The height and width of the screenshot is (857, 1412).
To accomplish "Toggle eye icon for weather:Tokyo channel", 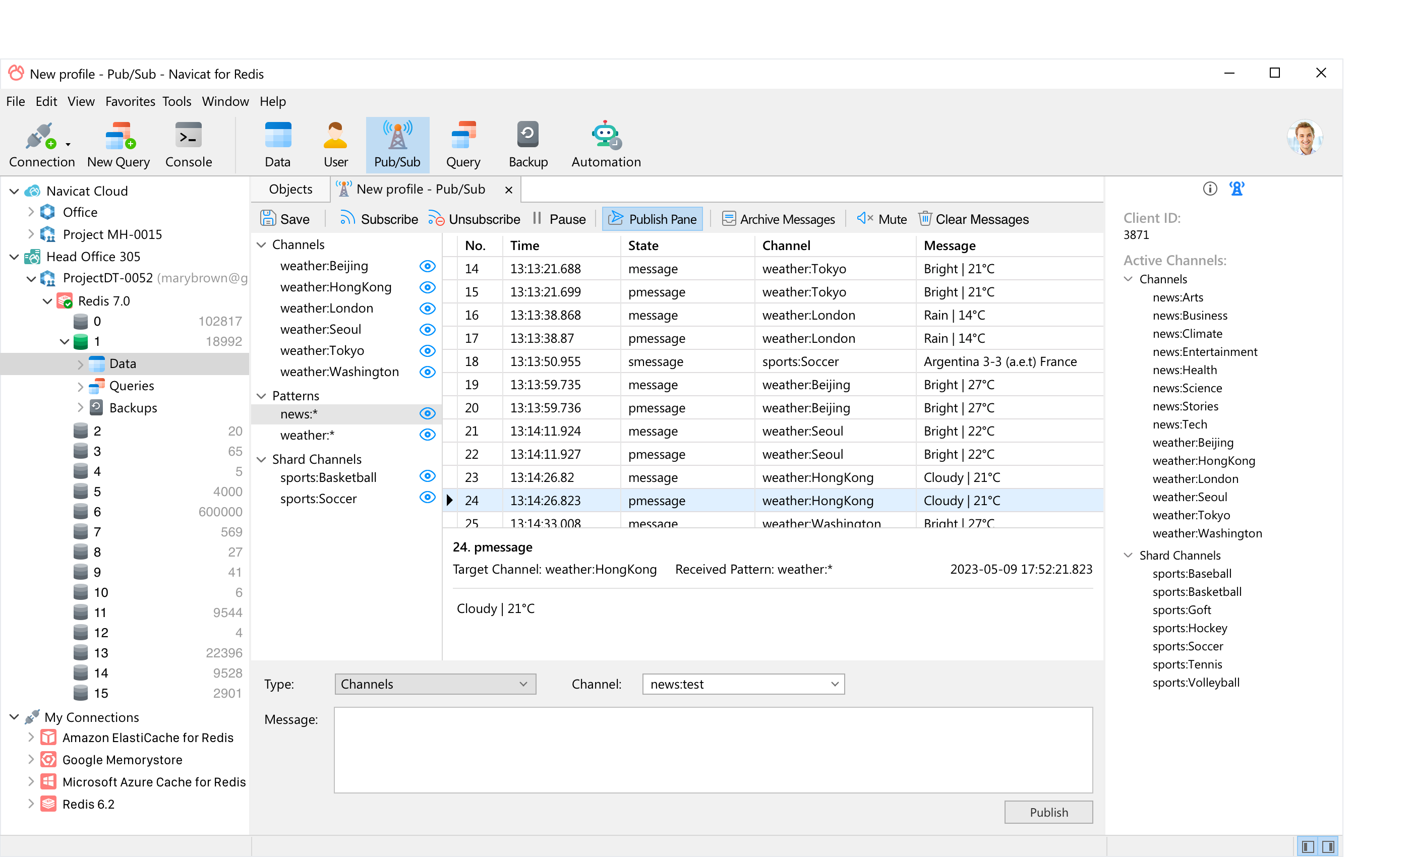I will point(427,350).
